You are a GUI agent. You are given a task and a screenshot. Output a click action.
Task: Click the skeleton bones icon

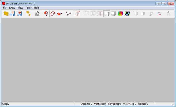click(168, 14)
